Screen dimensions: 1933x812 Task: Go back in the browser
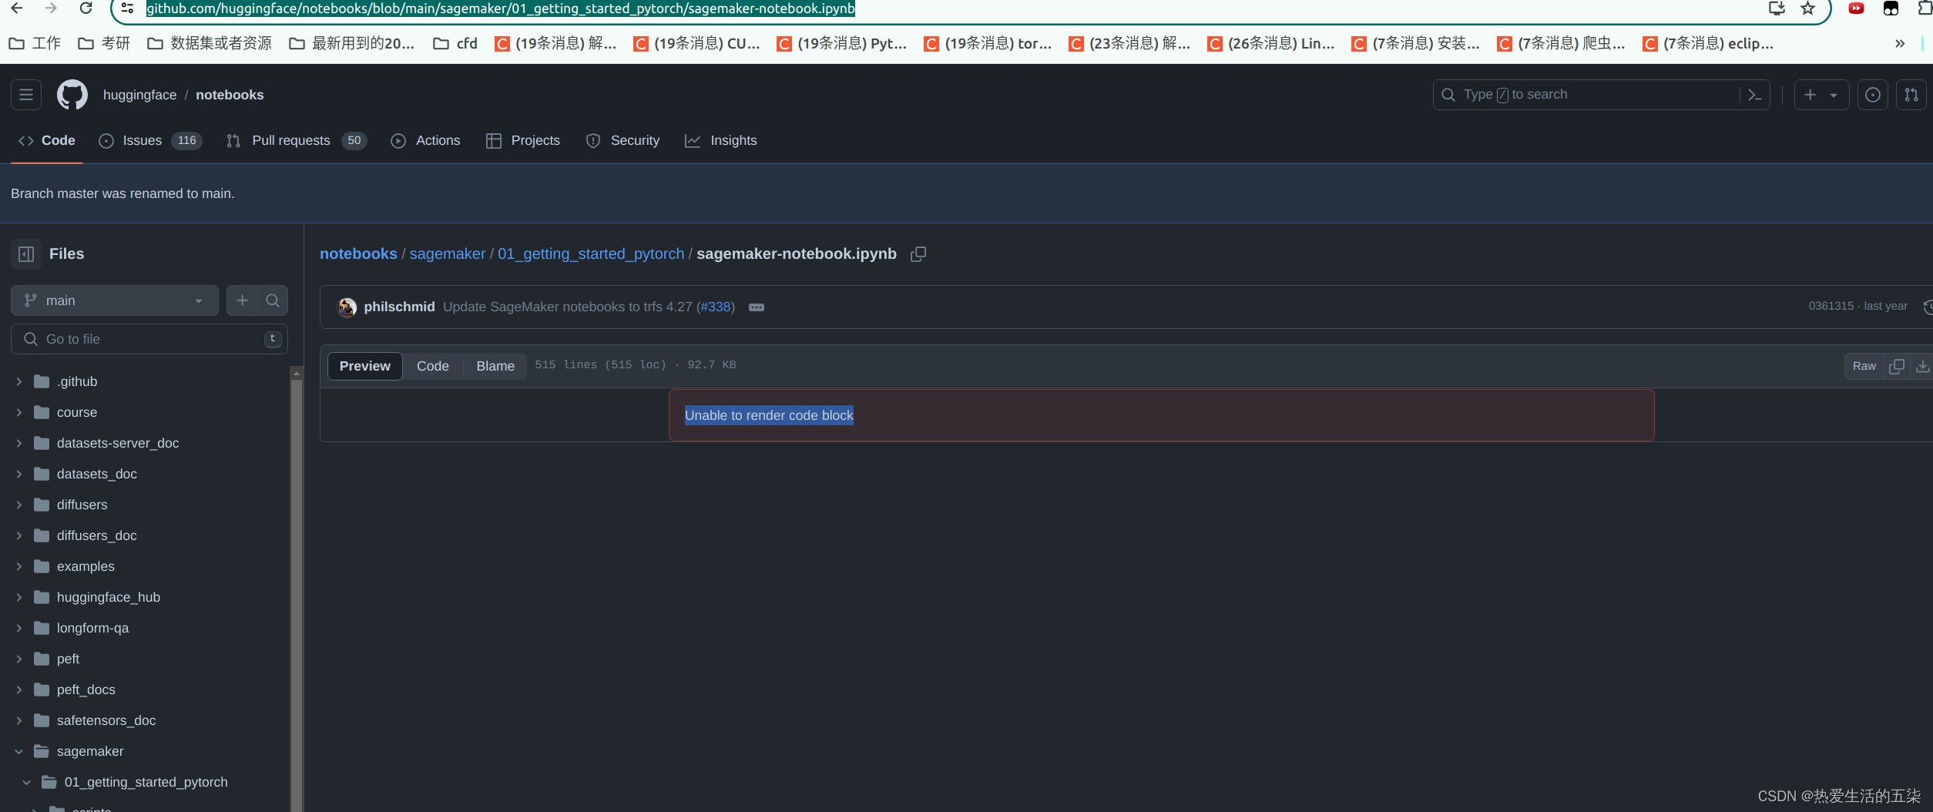pyautogui.click(x=17, y=8)
